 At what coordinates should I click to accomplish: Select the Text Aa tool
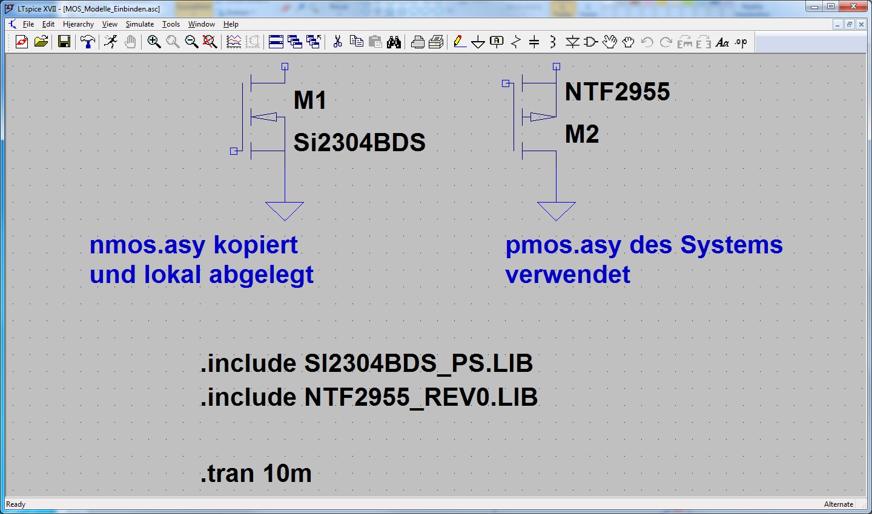coord(722,42)
